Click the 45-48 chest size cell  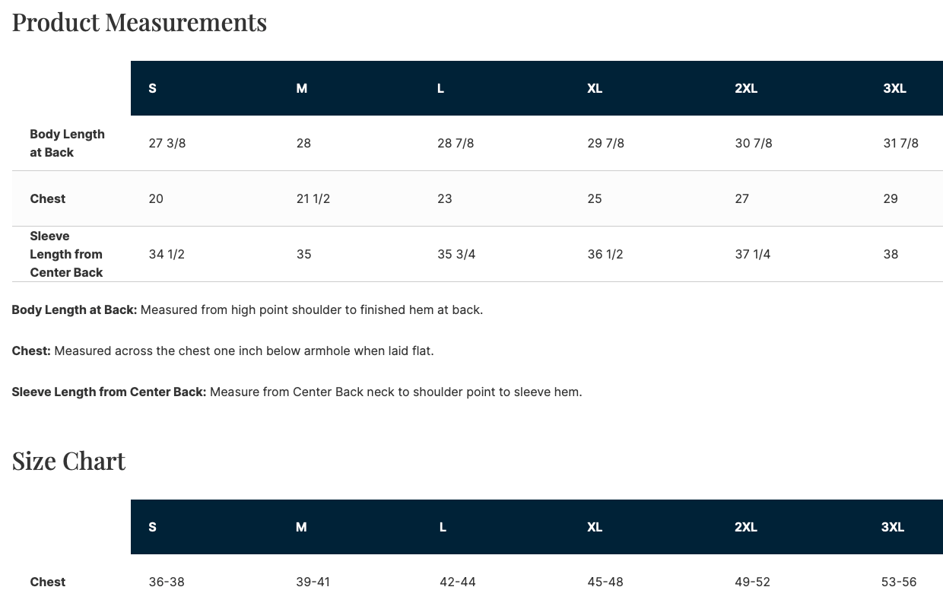tap(605, 582)
